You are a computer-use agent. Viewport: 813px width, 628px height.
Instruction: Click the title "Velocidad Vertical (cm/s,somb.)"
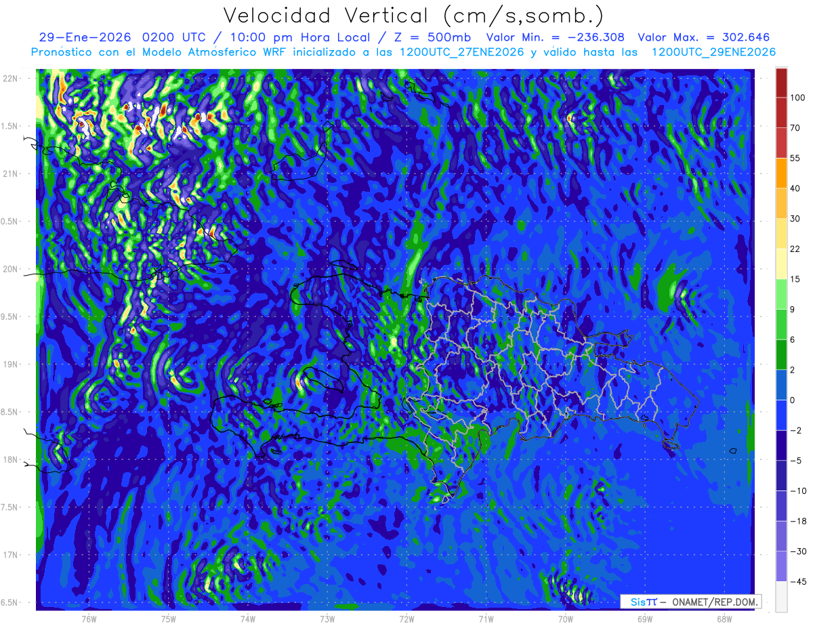click(413, 16)
